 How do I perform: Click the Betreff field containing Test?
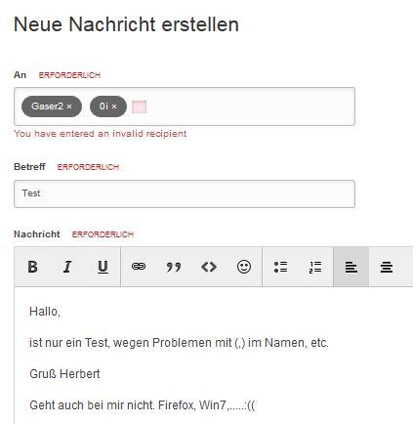pyautogui.click(x=185, y=193)
